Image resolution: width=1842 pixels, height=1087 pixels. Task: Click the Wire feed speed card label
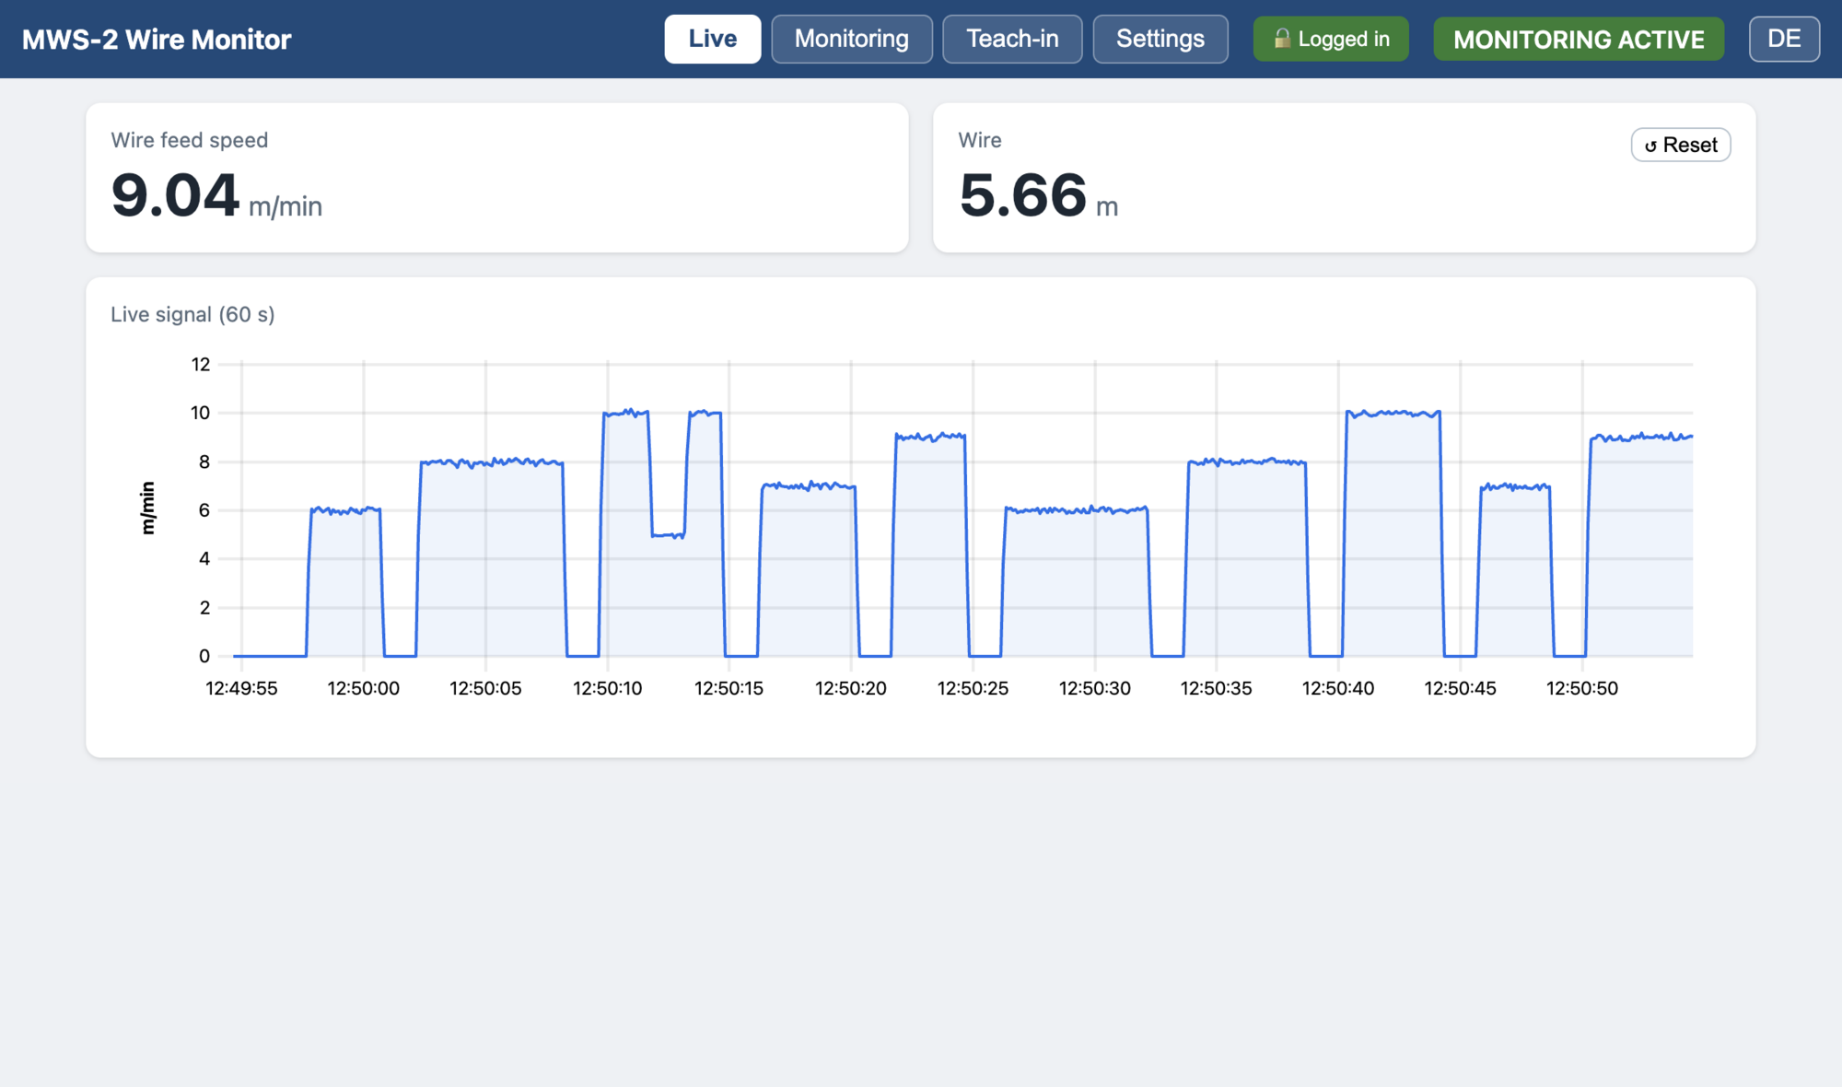190,140
